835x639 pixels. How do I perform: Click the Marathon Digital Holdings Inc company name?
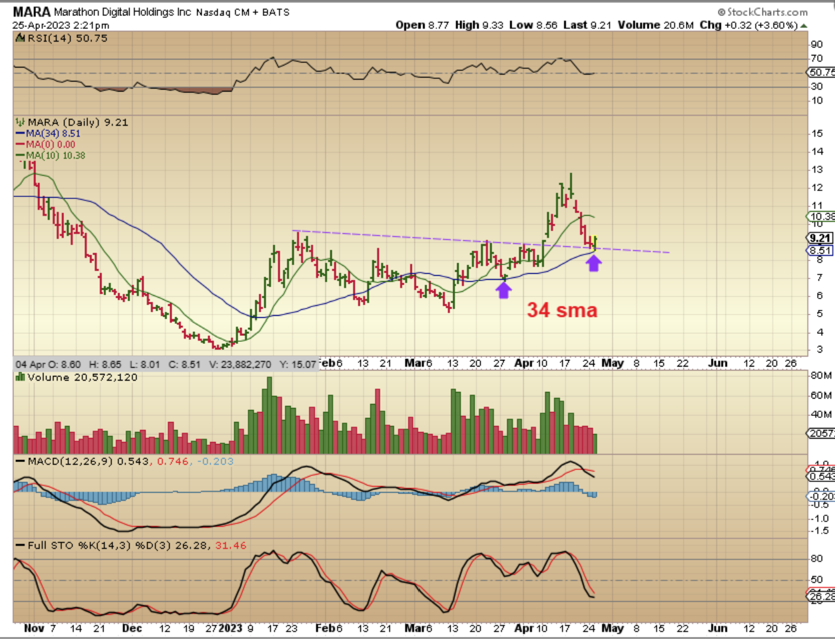(x=123, y=13)
